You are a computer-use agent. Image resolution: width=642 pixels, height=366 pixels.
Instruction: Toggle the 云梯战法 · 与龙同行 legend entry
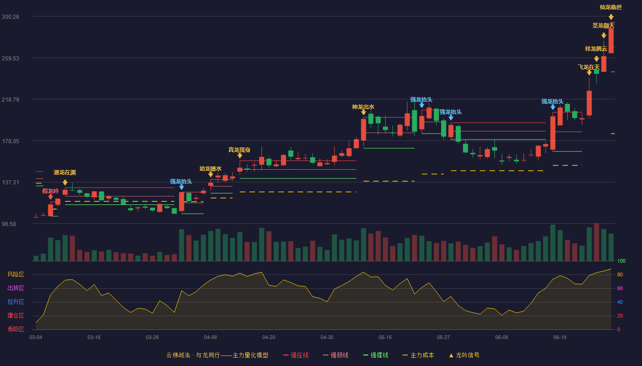pyautogui.click(x=217, y=355)
